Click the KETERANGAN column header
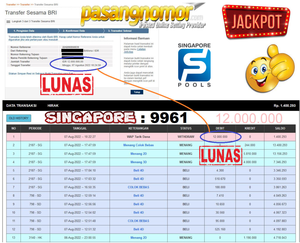 coord(138,128)
